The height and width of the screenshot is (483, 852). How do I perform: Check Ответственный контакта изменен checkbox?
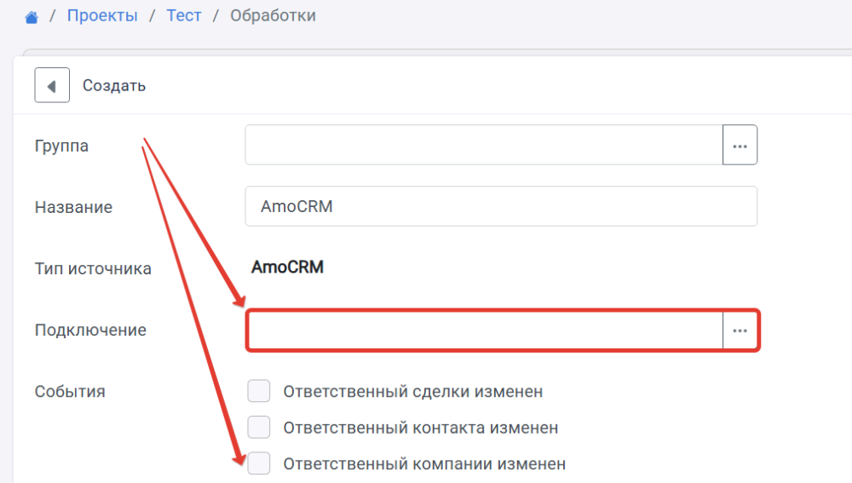259,427
